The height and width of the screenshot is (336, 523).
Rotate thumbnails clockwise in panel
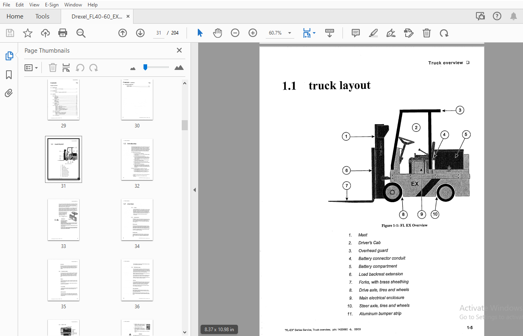click(94, 68)
